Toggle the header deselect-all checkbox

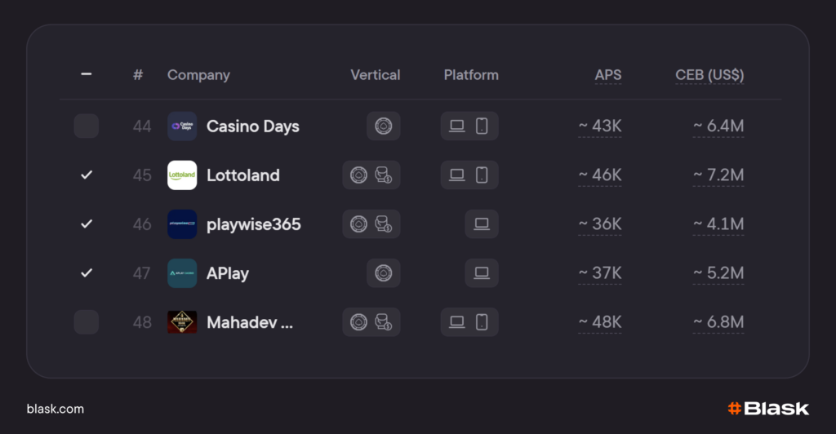click(x=87, y=74)
